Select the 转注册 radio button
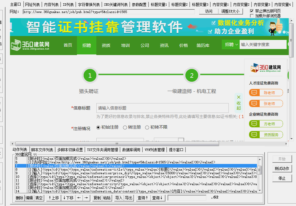 (125, 128)
